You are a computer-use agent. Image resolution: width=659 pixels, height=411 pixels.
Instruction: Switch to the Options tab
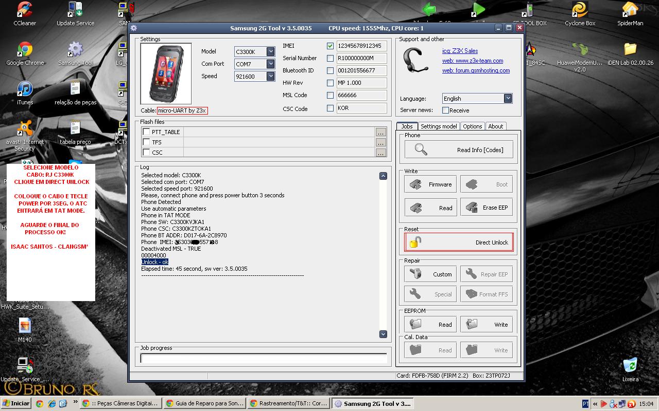point(472,126)
